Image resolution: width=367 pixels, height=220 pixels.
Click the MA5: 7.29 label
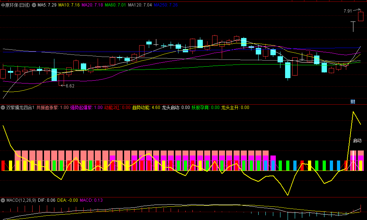tap(47, 5)
